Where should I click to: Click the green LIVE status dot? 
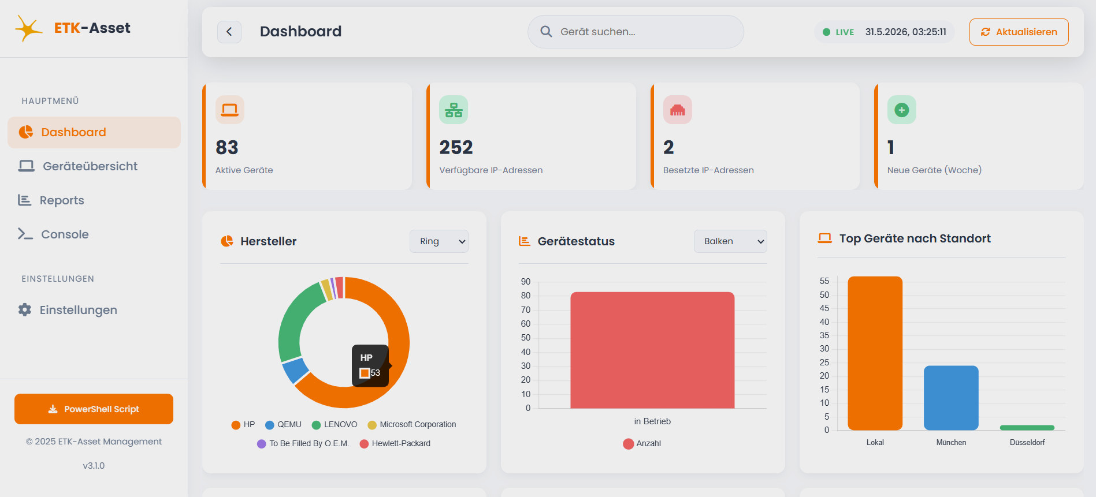click(827, 32)
